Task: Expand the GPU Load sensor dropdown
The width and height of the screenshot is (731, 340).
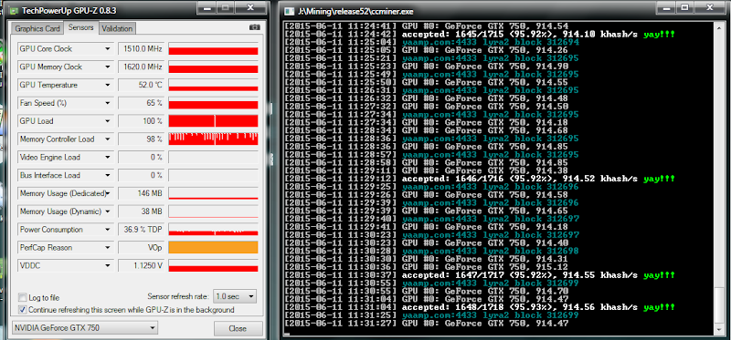Action: (108, 121)
